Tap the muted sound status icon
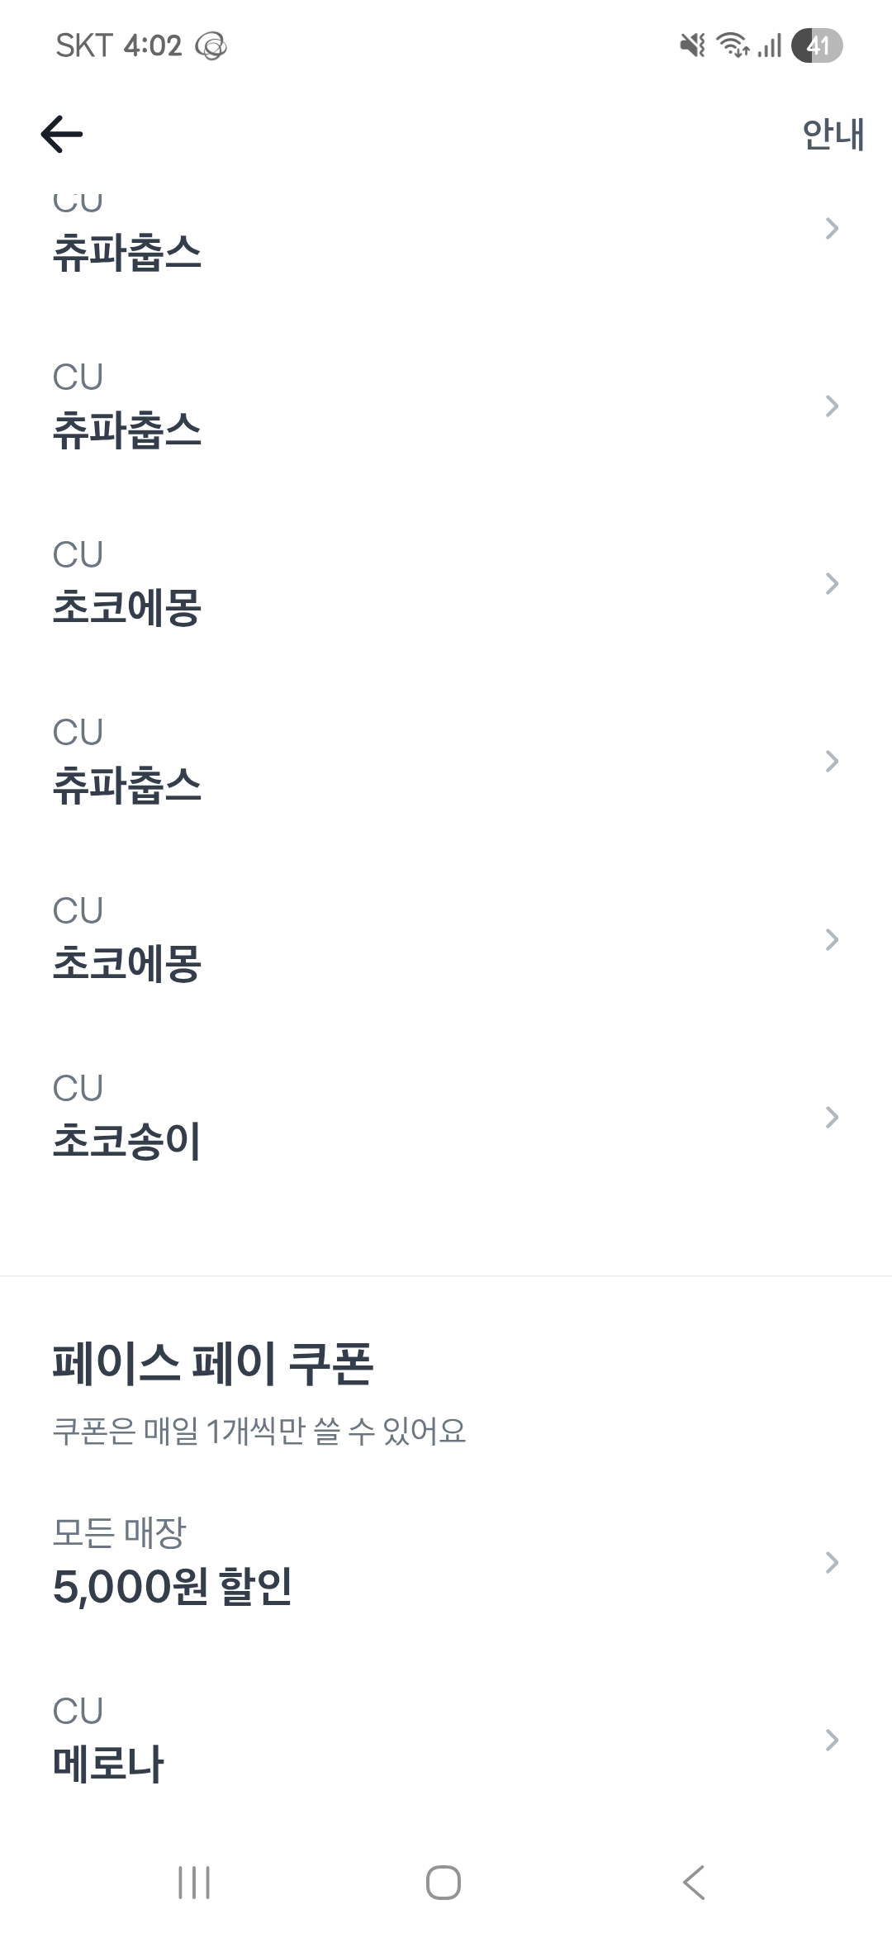This screenshot has width=892, height=1933. 692,45
